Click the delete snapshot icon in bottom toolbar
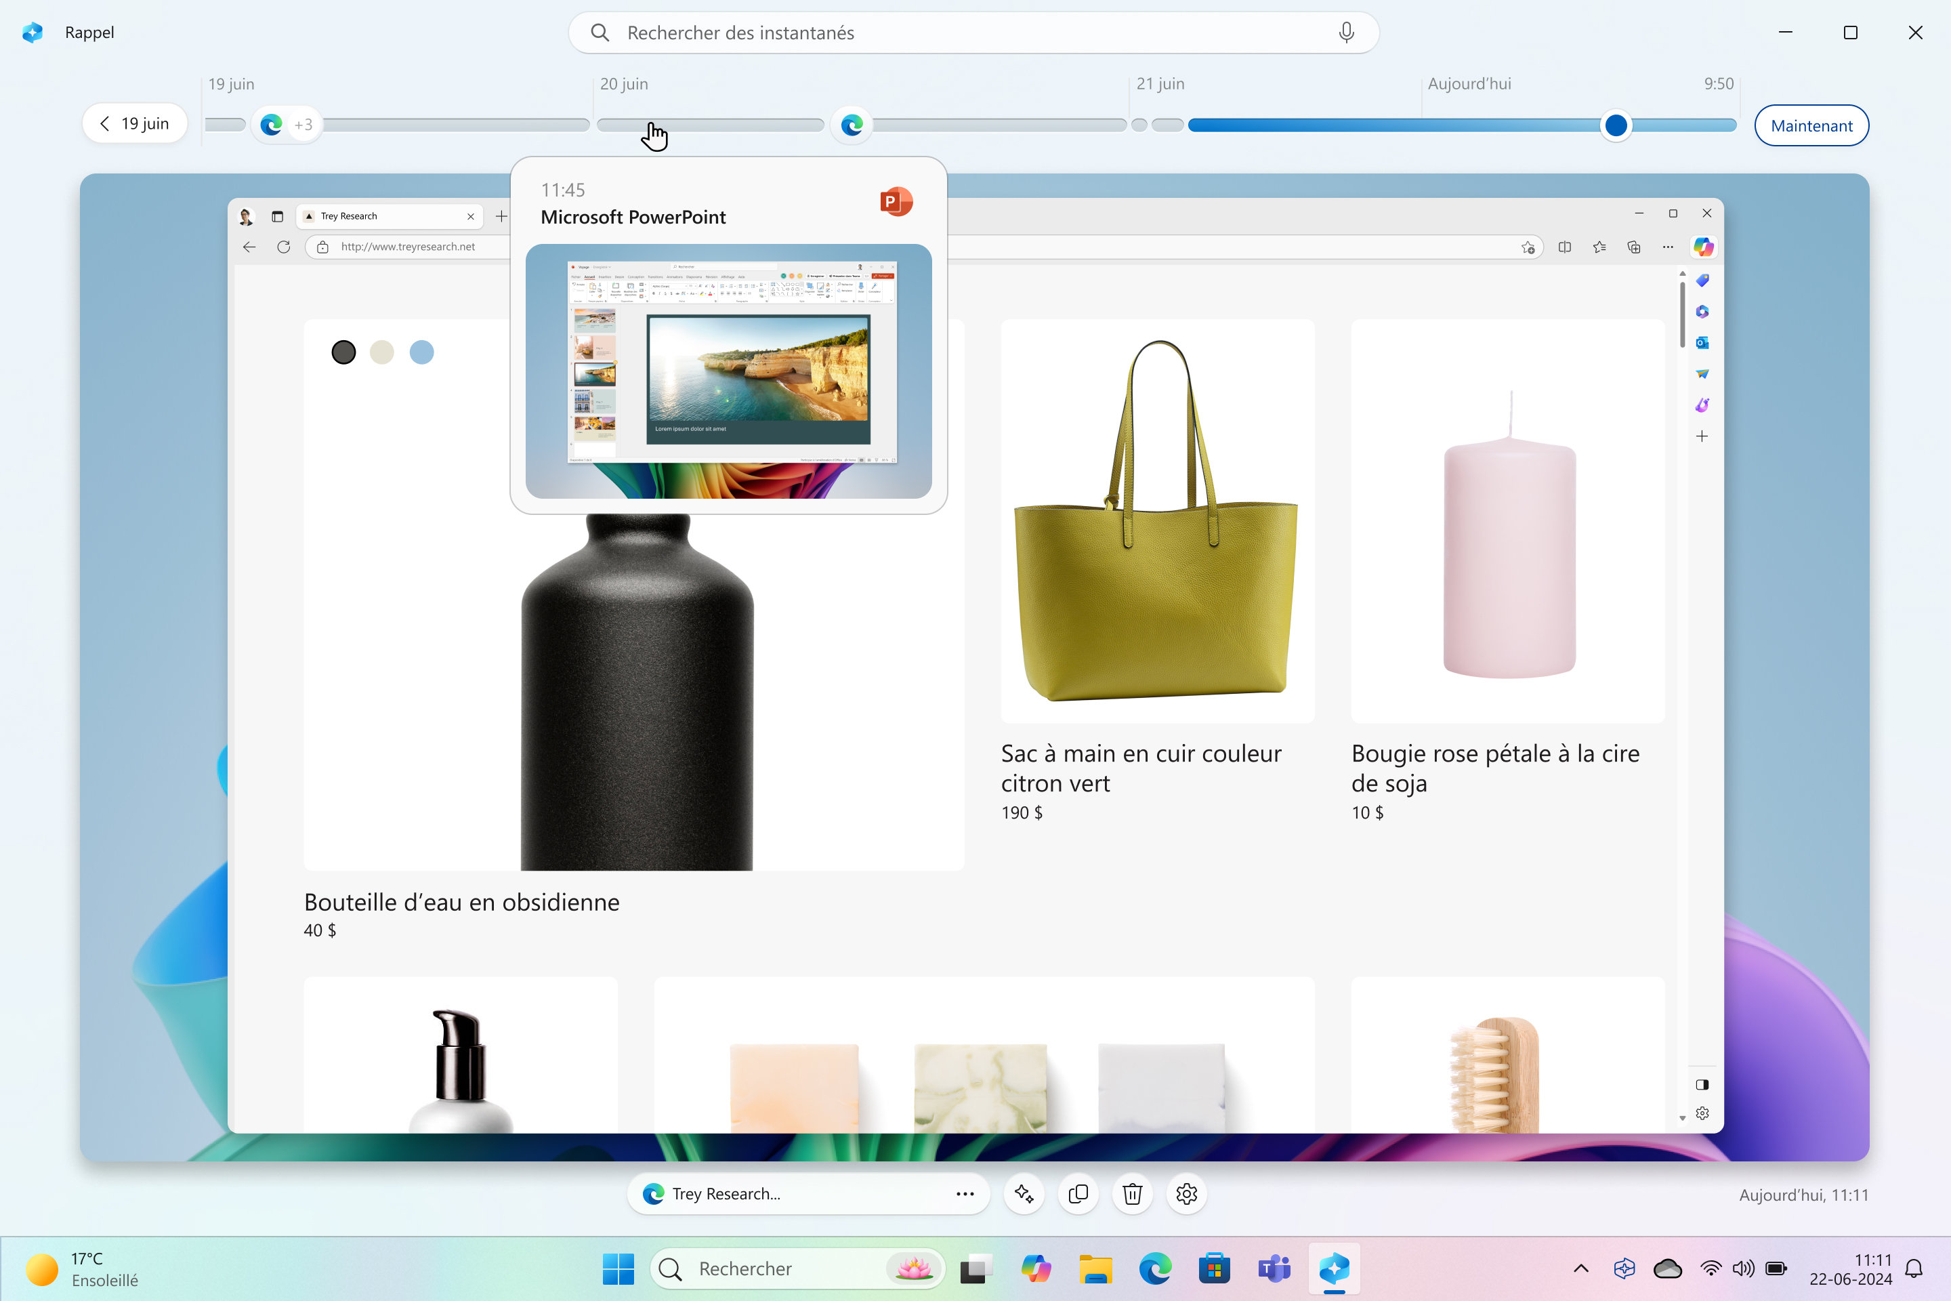 [1135, 1193]
